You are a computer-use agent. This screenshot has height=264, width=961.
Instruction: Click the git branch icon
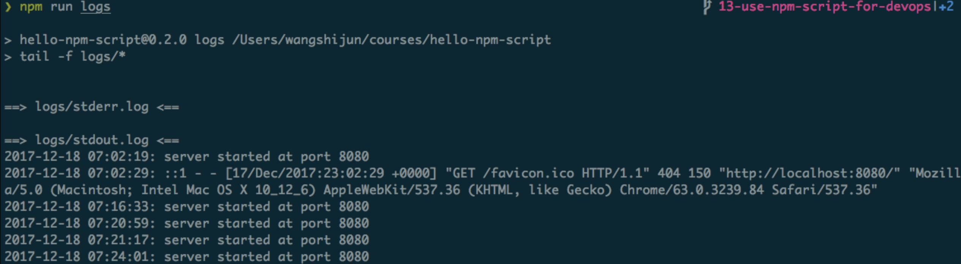pyautogui.click(x=706, y=7)
